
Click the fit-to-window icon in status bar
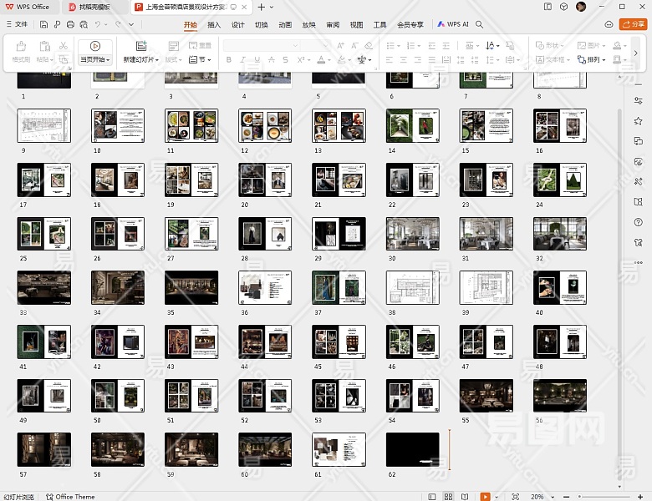tap(514, 496)
